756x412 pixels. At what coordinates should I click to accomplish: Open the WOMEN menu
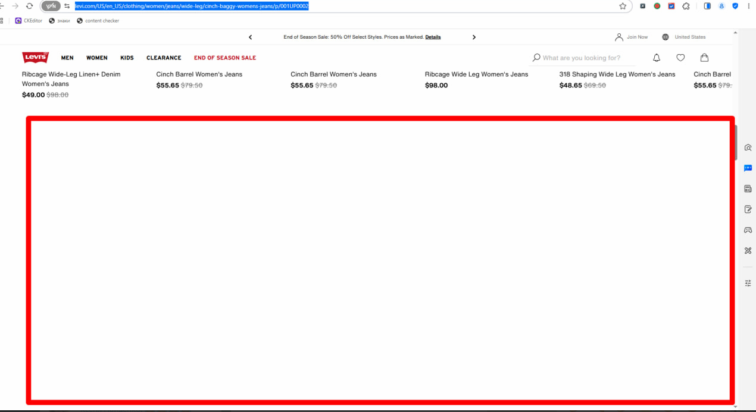pos(96,58)
